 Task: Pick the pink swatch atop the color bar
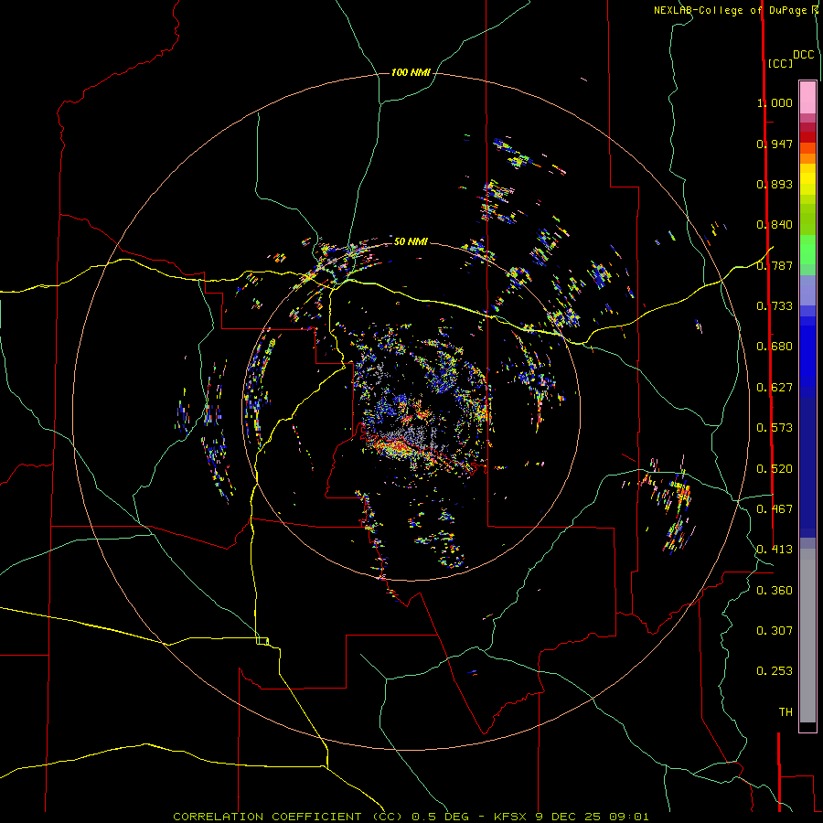[807, 98]
